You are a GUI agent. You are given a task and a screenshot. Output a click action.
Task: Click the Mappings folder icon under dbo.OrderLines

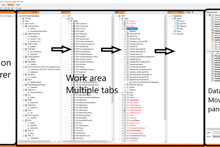(x=127, y=31)
